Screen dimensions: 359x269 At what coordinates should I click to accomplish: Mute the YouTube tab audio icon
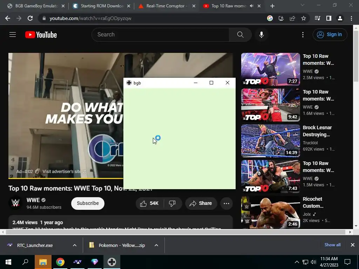coord(252,6)
